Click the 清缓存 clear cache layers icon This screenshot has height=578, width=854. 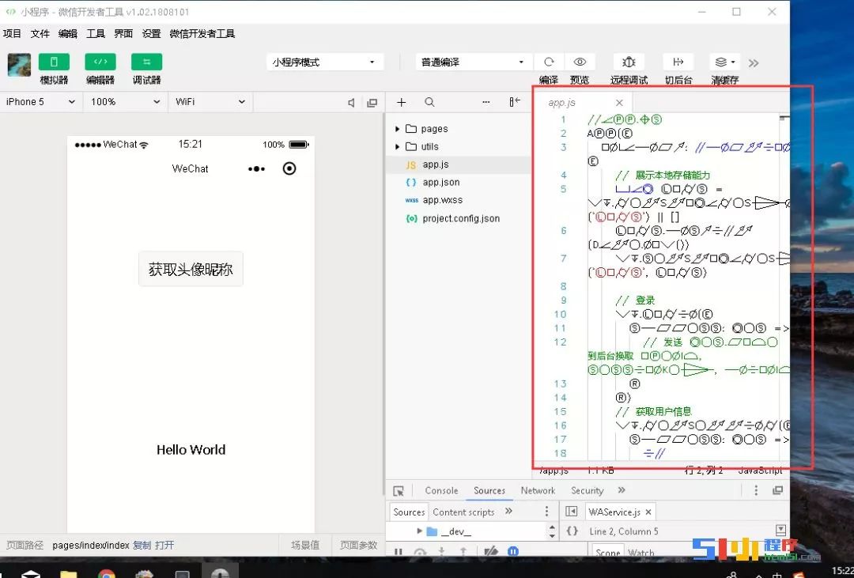[x=724, y=62]
